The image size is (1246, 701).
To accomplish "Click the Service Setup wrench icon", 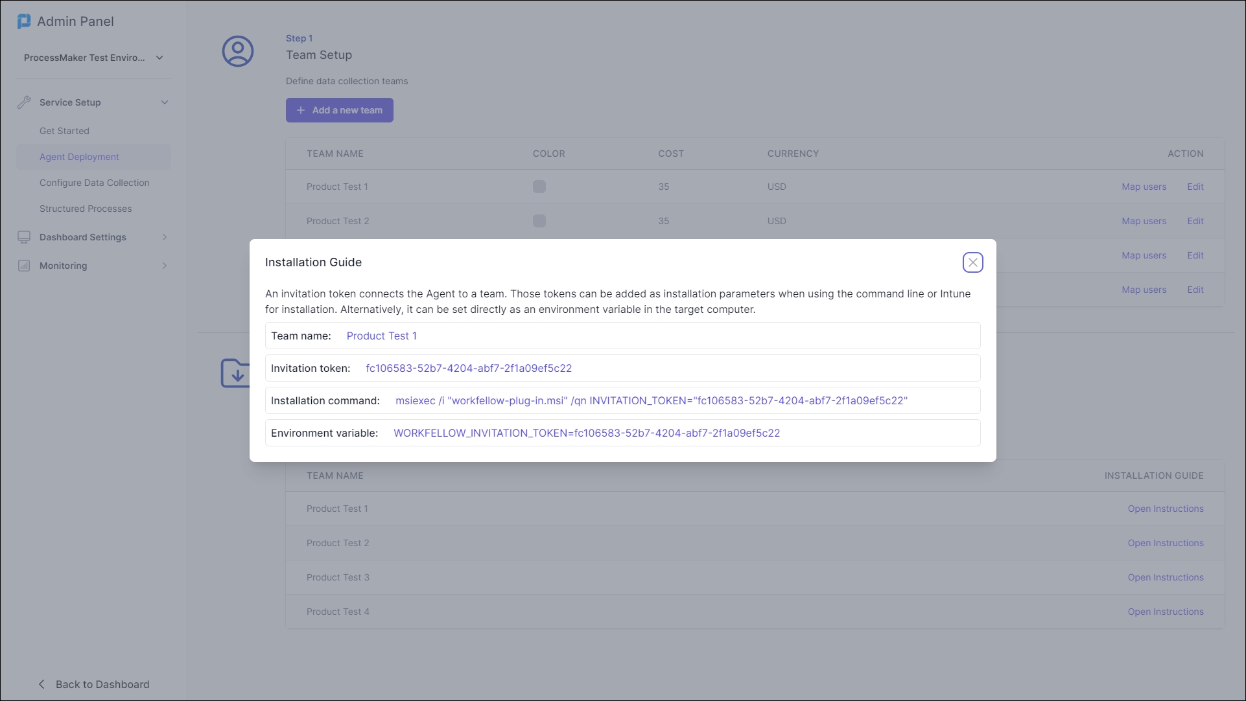I will [24, 102].
